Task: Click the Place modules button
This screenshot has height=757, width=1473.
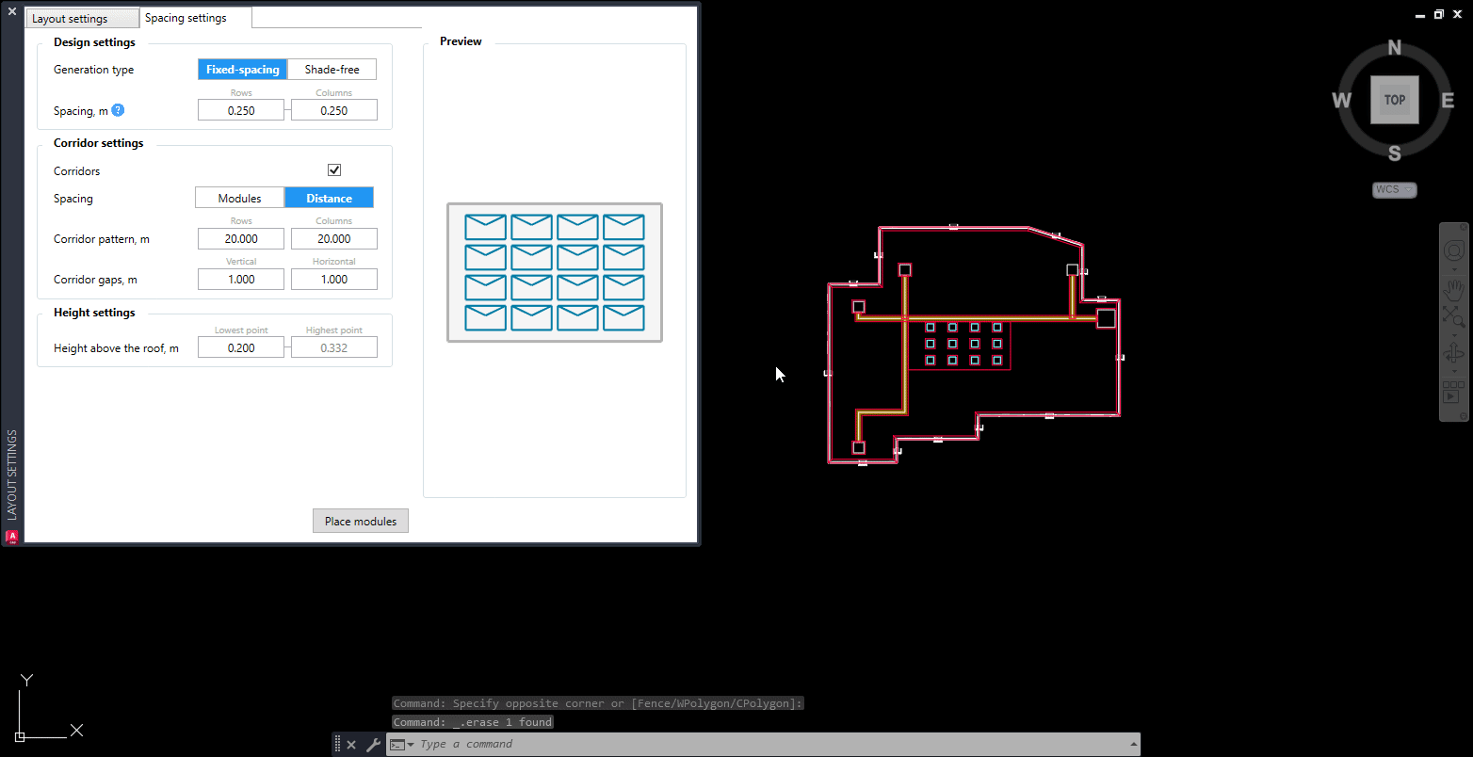Action: [x=361, y=521]
